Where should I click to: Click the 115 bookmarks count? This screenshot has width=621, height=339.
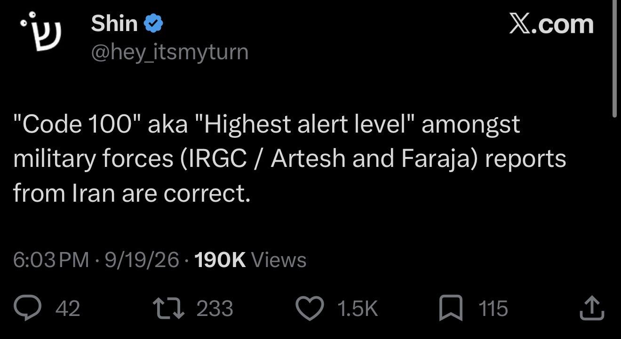tap(493, 309)
